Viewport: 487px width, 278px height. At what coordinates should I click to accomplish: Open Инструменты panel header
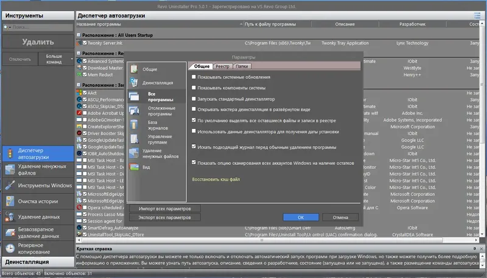pos(38,16)
